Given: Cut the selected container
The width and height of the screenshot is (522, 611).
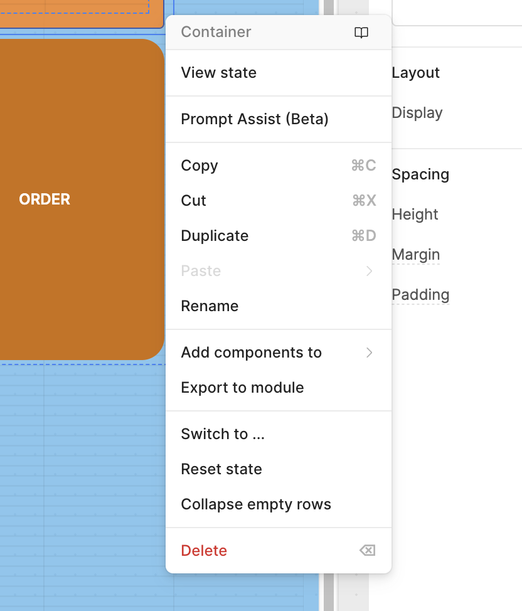Looking at the screenshot, I should tap(194, 201).
